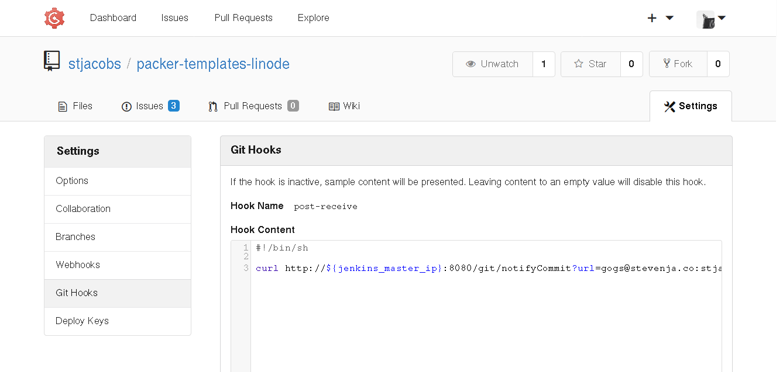Select Webhooks in the Settings sidebar

[x=78, y=265]
